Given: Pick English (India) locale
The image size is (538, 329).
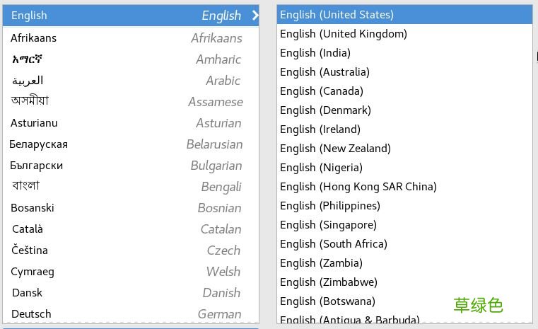Looking at the screenshot, I should click(x=403, y=53).
